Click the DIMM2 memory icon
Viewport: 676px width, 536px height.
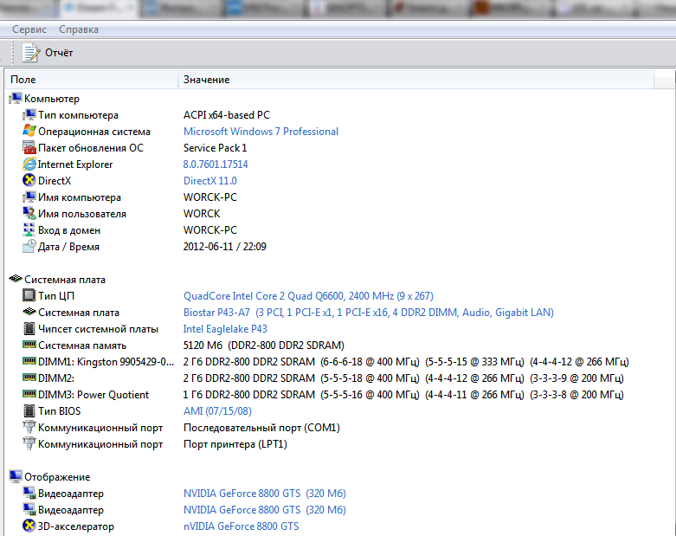tap(29, 378)
